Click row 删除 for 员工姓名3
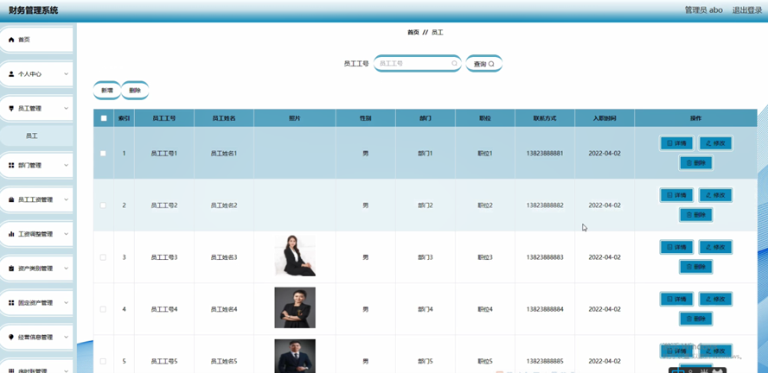Image resolution: width=768 pixels, height=373 pixels. tap(695, 267)
